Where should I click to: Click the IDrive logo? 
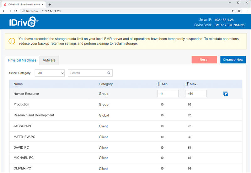pyautogui.click(x=24, y=22)
